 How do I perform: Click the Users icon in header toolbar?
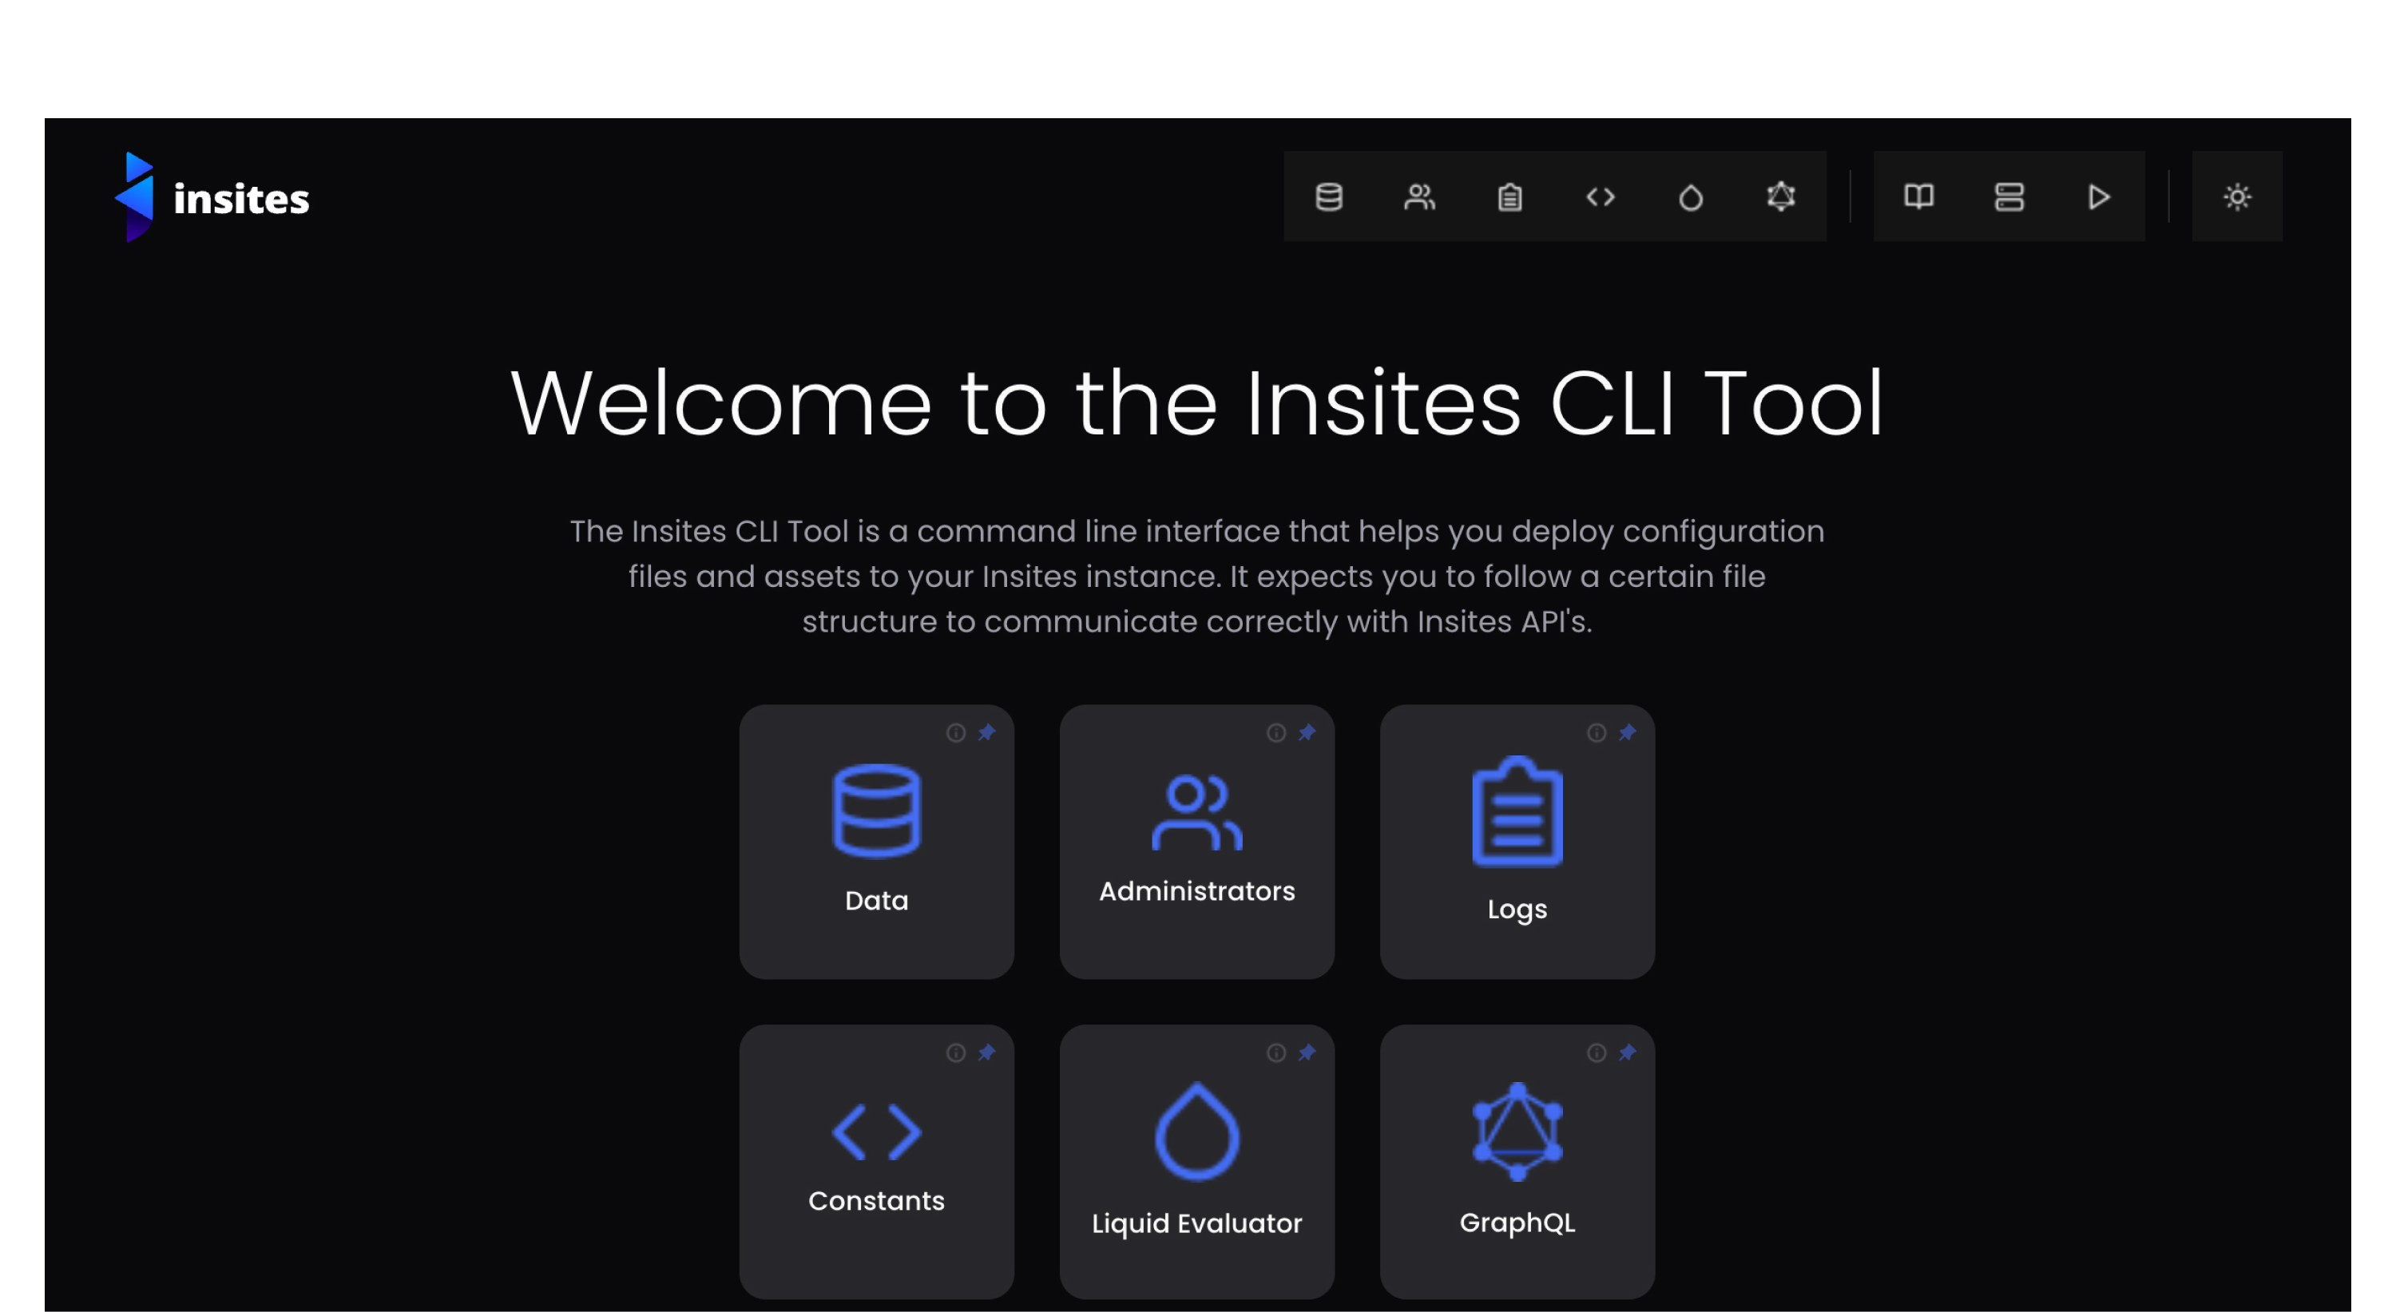[x=1419, y=197]
